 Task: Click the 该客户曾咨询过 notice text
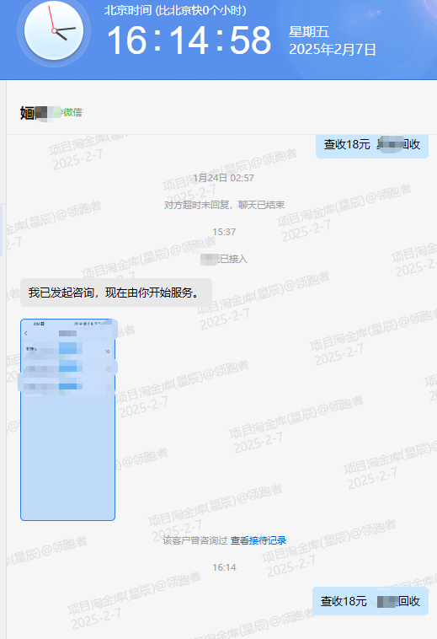pos(195,540)
